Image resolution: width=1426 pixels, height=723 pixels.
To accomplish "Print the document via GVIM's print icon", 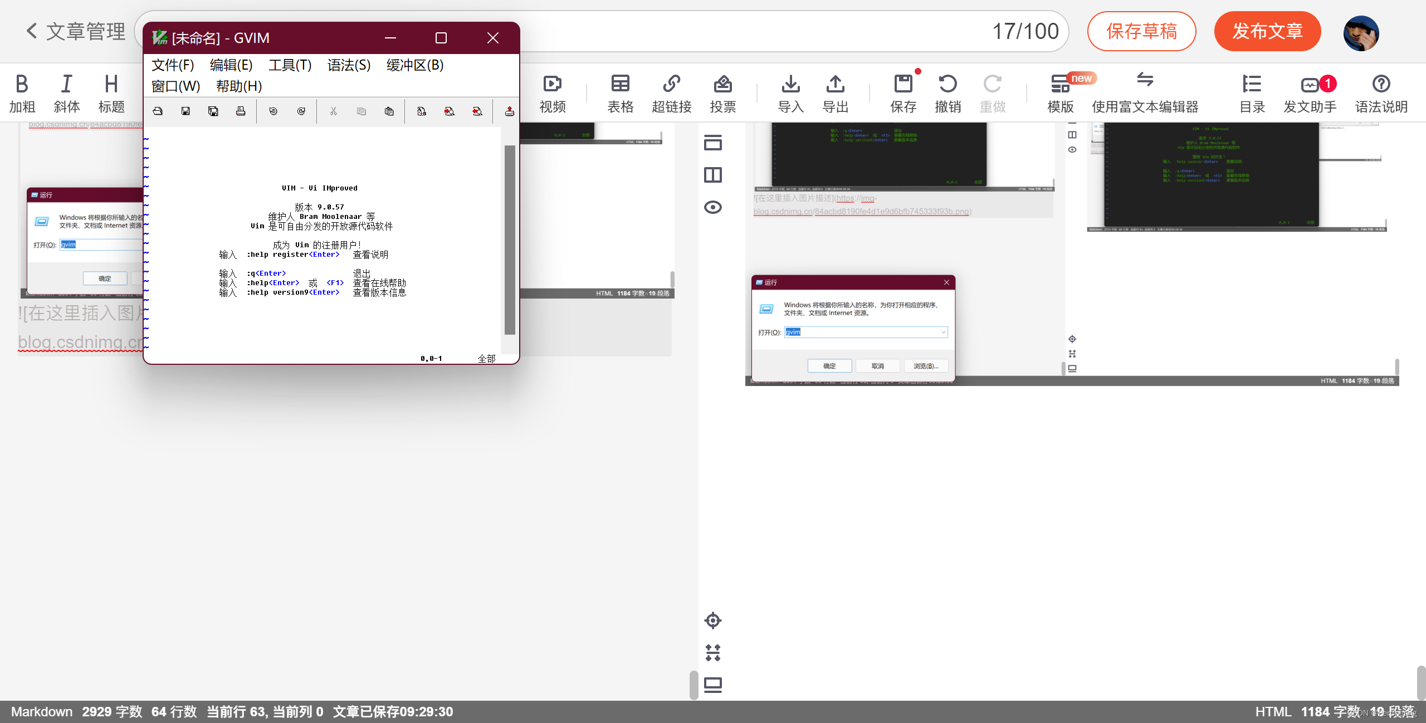I will pyautogui.click(x=241, y=111).
